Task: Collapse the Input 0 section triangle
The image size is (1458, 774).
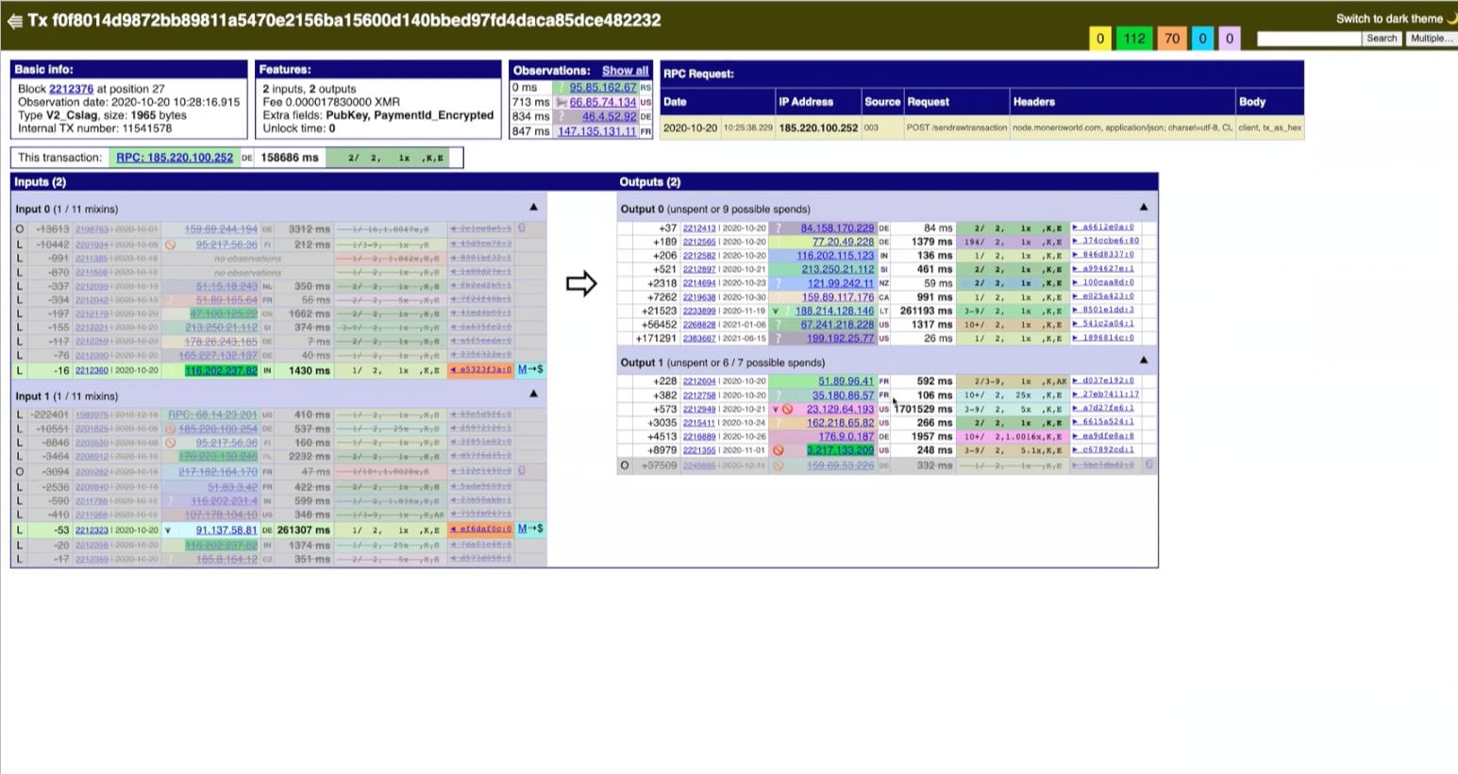Action: pyautogui.click(x=533, y=208)
